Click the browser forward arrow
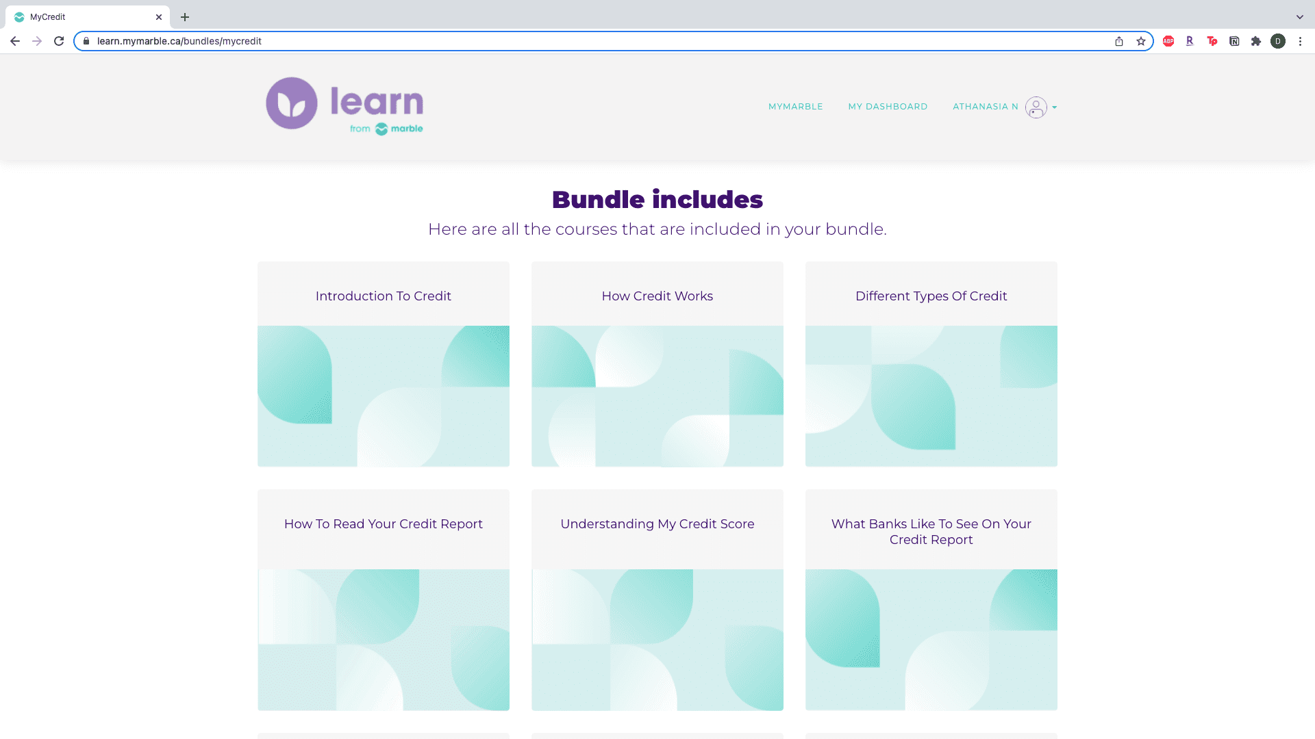 coord(37,41)
